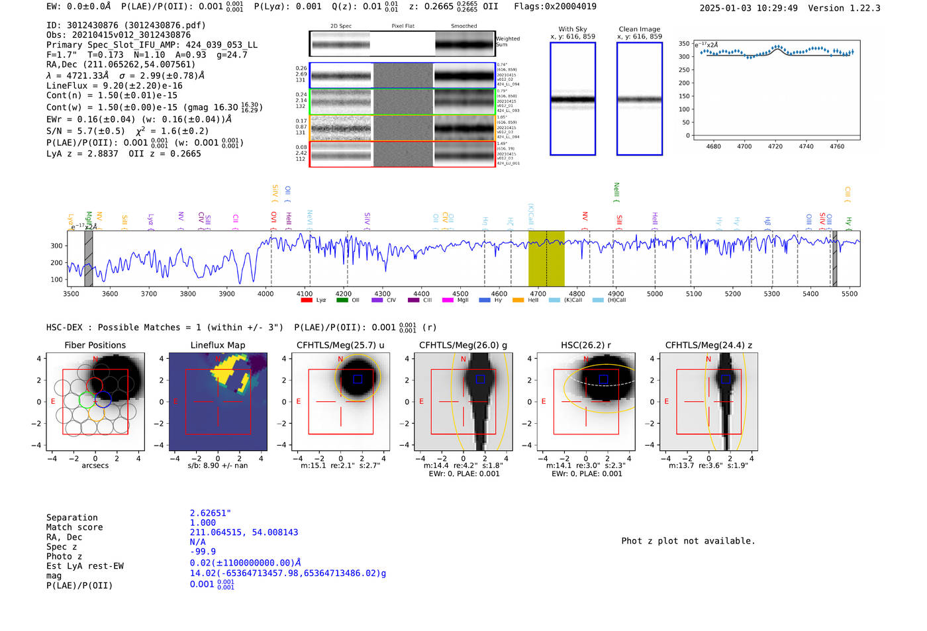Select the CFHTLS/Meg(26.0) g image

[x=463, y=401]
